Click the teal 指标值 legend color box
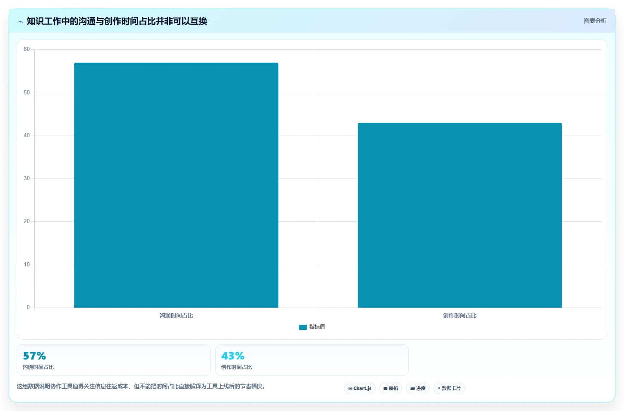This screenshot has height=411, width=624. point(303,327)
